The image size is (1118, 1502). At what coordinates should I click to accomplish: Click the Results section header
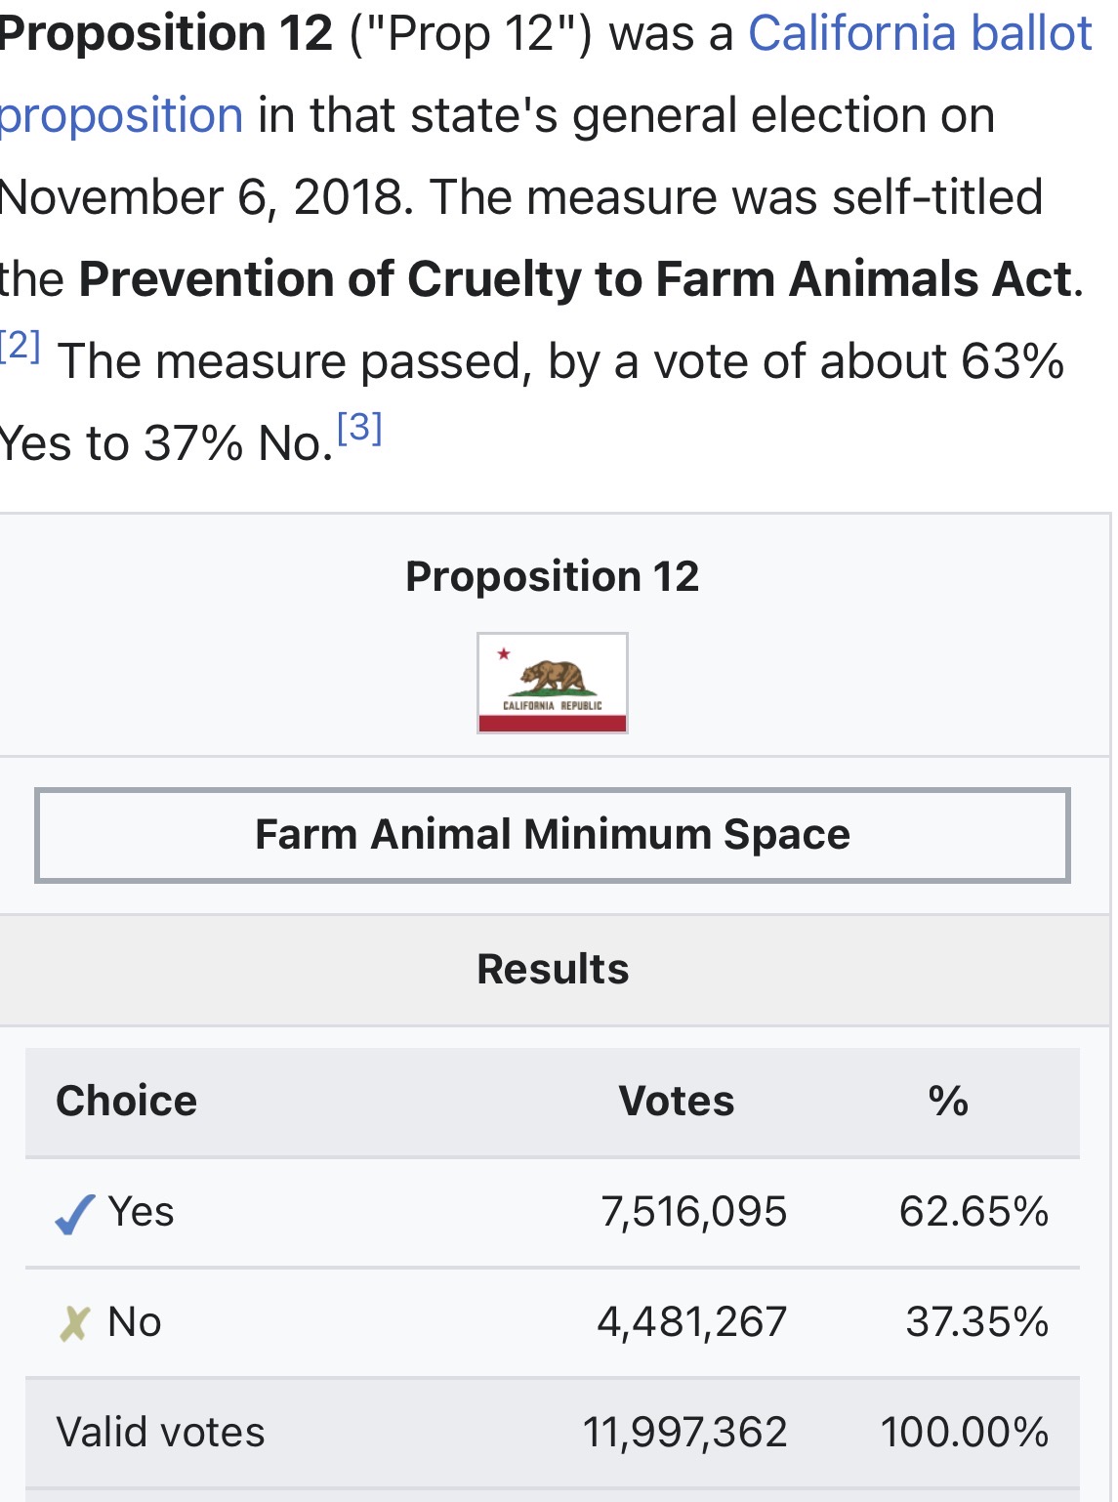(553, 970)
